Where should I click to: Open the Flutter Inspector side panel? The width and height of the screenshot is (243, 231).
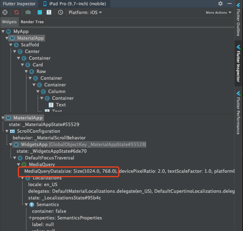tap(238, 63)
